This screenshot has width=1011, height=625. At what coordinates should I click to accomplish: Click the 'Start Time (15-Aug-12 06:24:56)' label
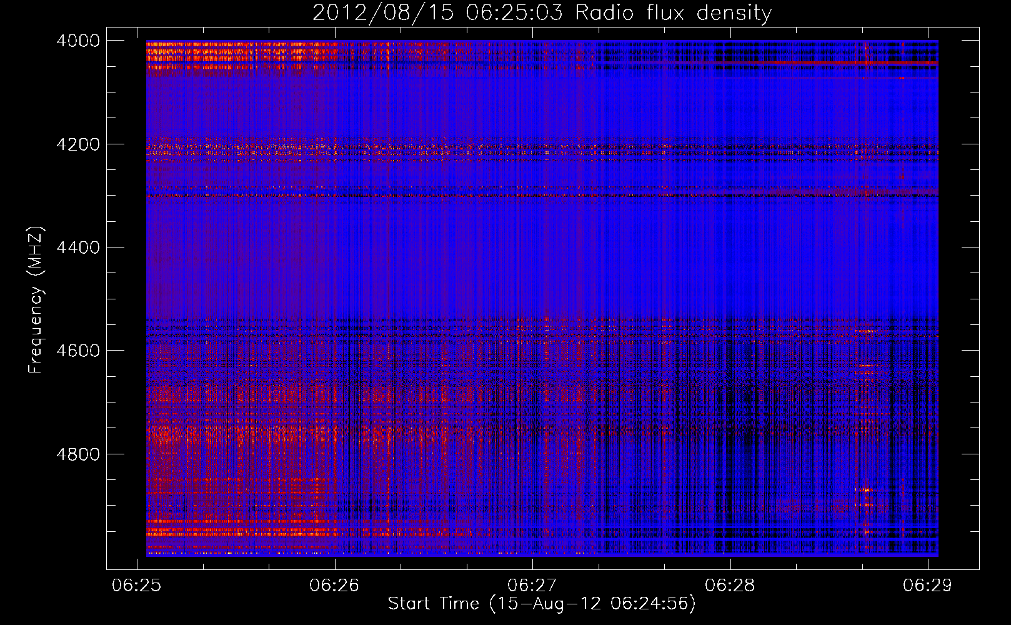click(542, 604)
